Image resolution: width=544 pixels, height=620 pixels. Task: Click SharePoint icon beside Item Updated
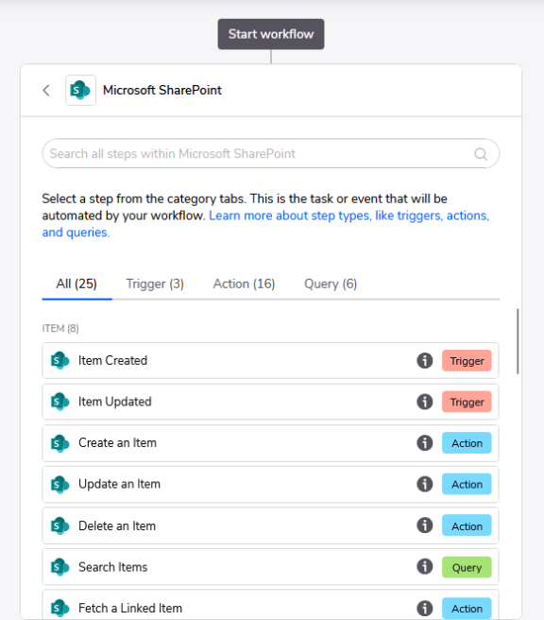pyautogui.click(x=60, y=402)
